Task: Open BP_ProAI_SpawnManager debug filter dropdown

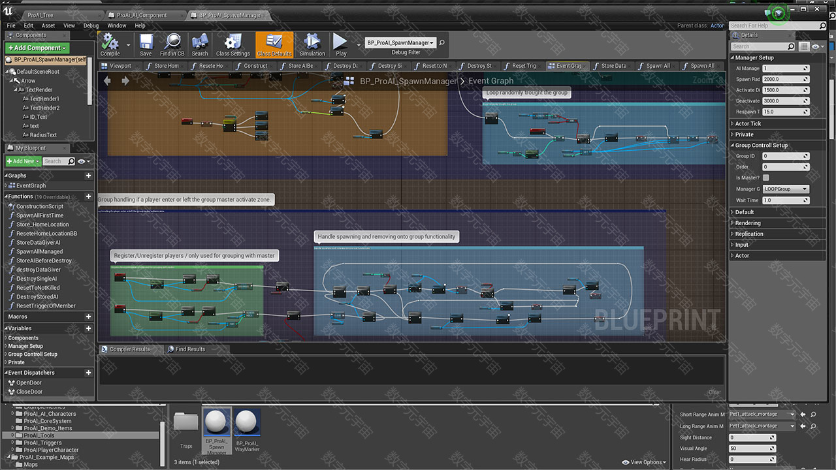Action: coord(400,42)
